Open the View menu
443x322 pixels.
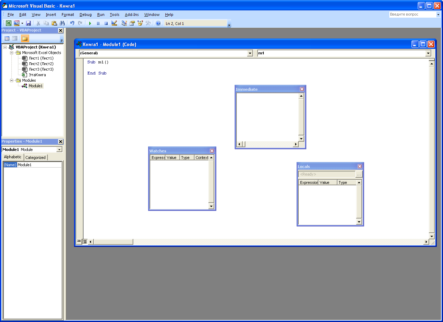click(x=36, y=15)
